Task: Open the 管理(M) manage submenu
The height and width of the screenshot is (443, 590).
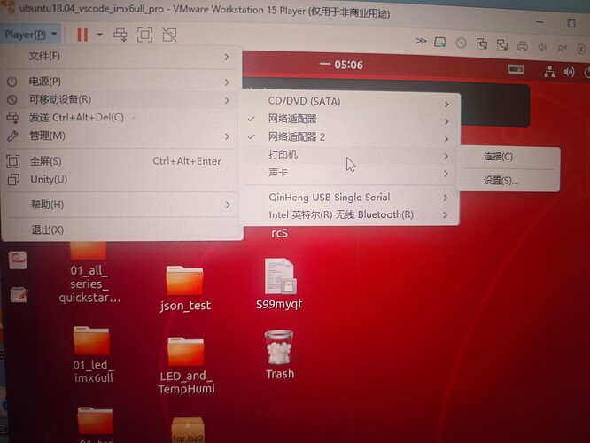Action: click(120, 136)
